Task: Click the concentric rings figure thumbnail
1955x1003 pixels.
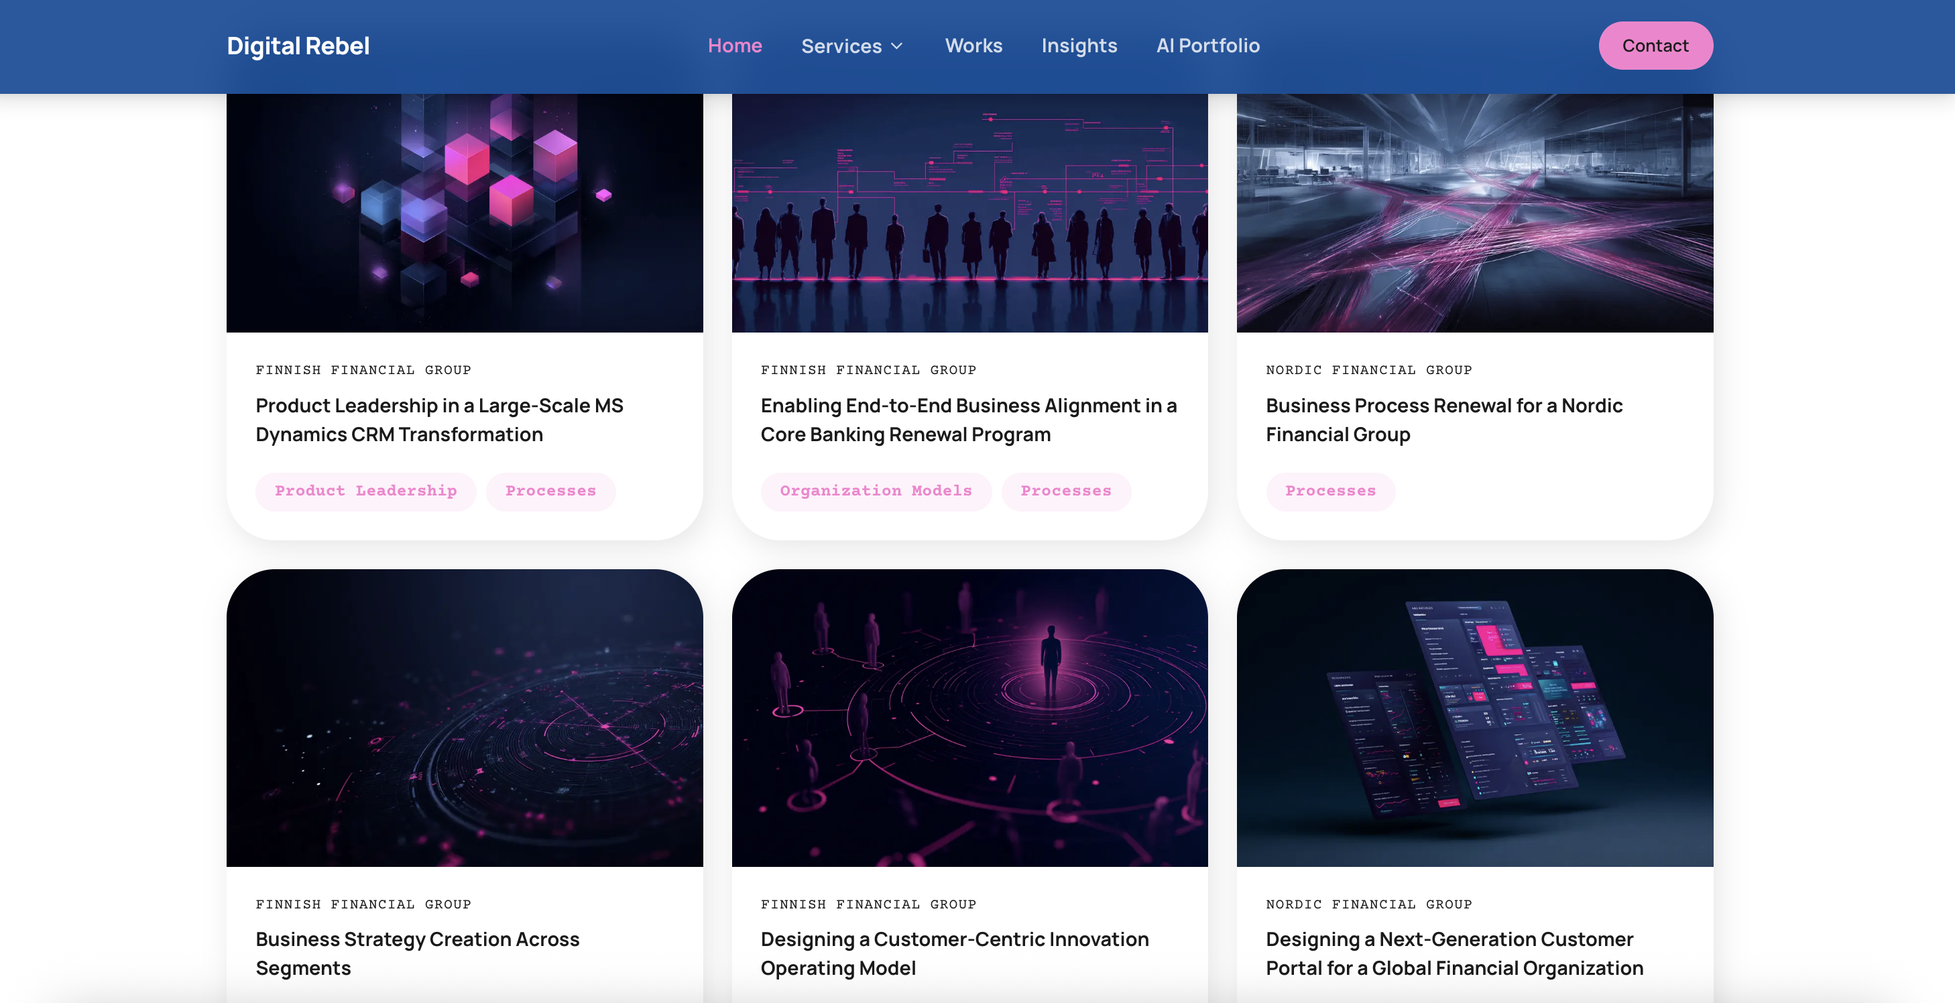Action: (x=969, y=717)
